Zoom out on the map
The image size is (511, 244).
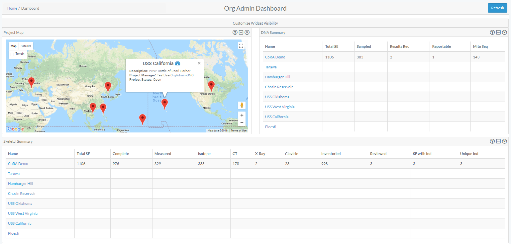tap(242, 122)
